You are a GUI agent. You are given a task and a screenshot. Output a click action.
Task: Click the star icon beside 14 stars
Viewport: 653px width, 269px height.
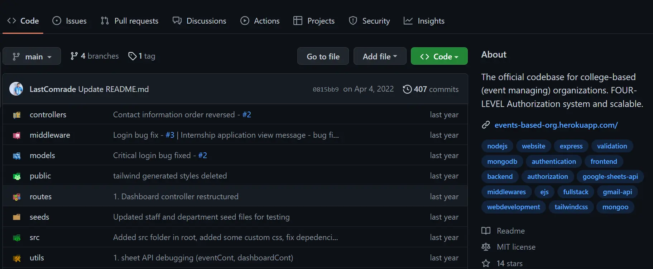coord(486,263)
